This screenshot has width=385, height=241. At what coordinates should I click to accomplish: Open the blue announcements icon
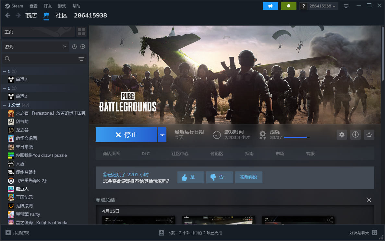(270, 6)
